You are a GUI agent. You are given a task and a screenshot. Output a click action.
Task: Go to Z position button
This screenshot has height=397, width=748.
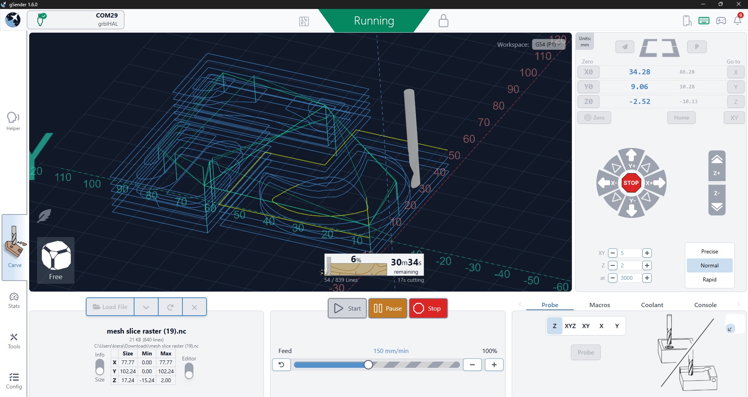736,102
